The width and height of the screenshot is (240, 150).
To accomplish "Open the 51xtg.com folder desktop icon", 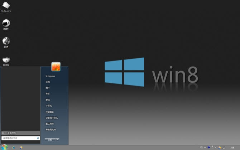I will click(6, 6).
